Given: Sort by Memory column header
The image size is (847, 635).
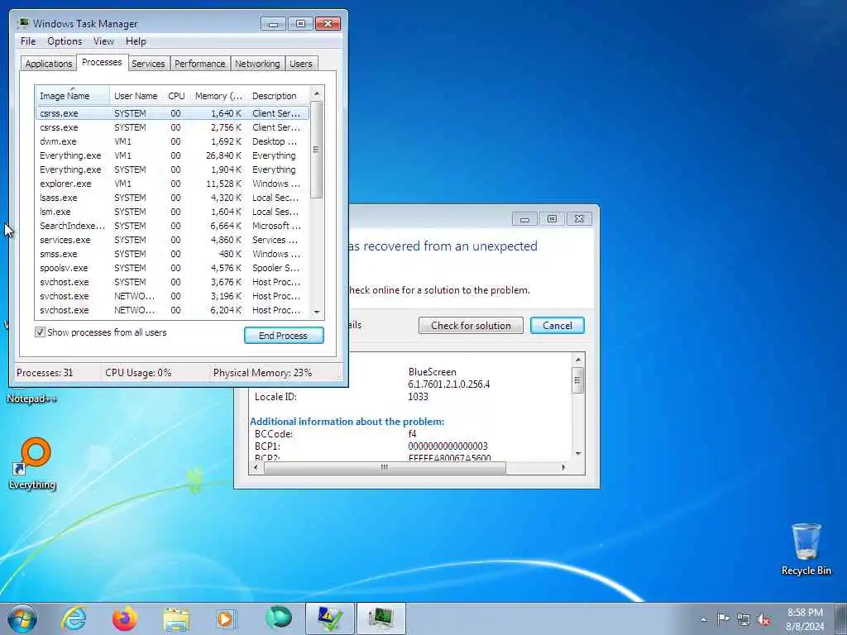Looking at the screenshot, I should 218,96.
